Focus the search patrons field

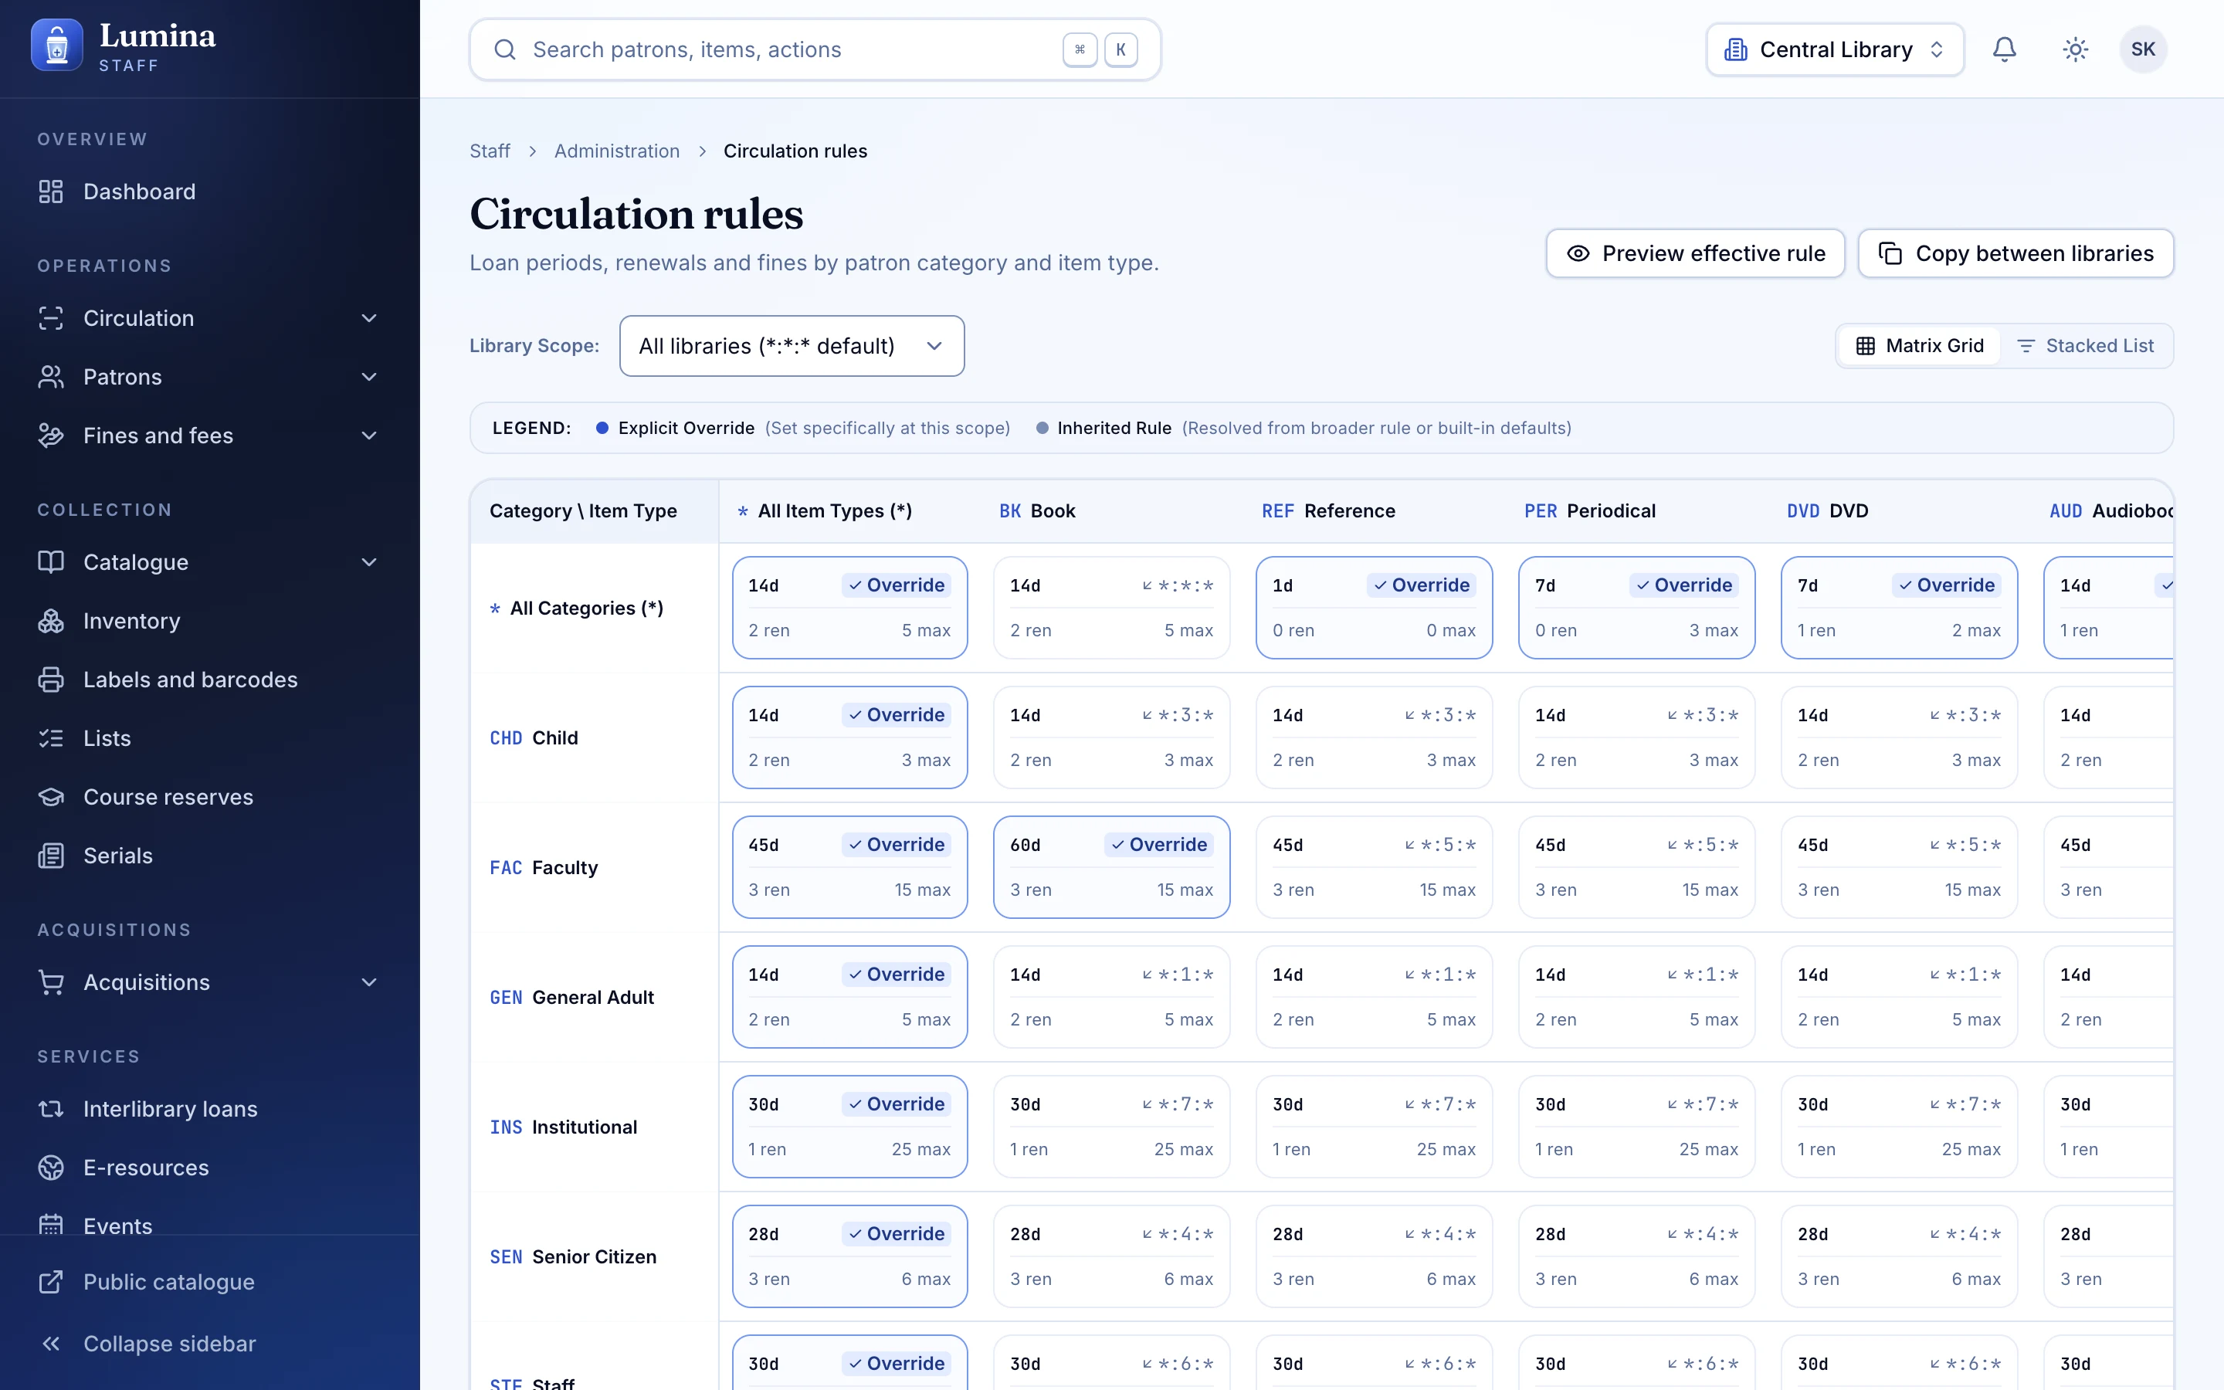coord(814,49)
